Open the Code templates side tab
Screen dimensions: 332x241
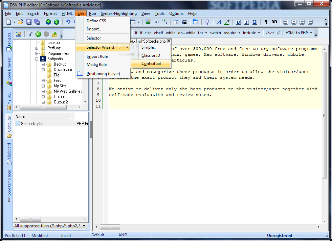click(x=9, y=186)
